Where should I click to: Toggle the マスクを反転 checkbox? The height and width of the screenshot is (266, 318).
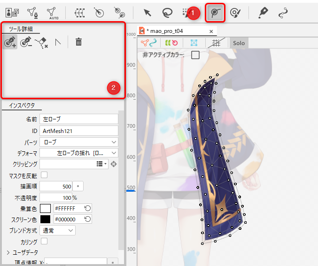pyautogui.click(x=45, y=175)
